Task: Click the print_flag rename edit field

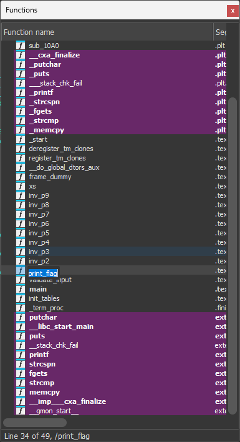Action: pyautogui.click(x=44, y=273)
